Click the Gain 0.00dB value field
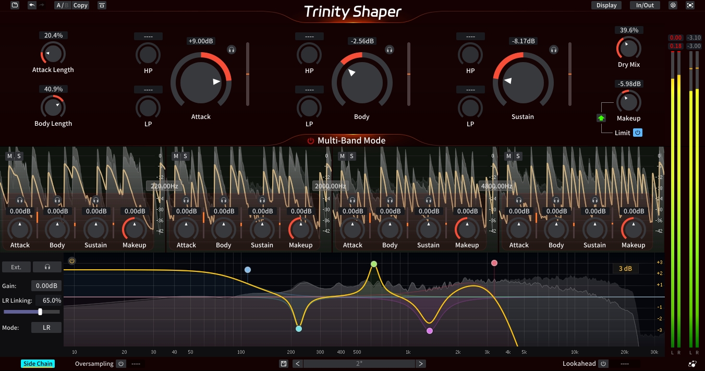The image size is (705, 371). point(46,286)
